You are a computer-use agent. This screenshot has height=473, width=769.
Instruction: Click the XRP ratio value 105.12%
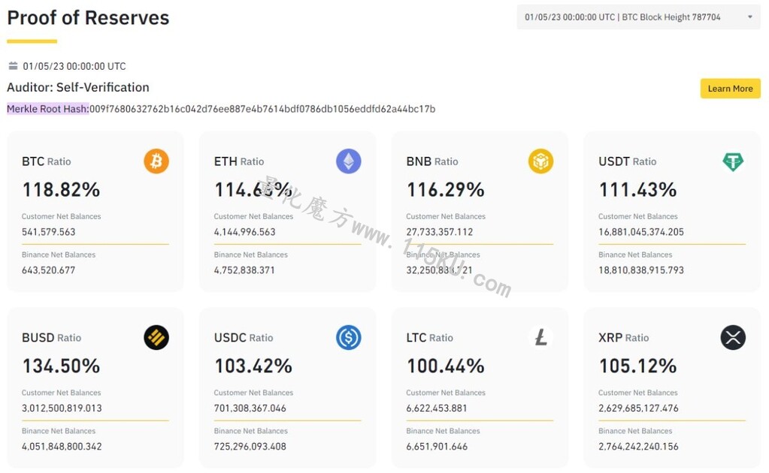[x=638, y=366]
